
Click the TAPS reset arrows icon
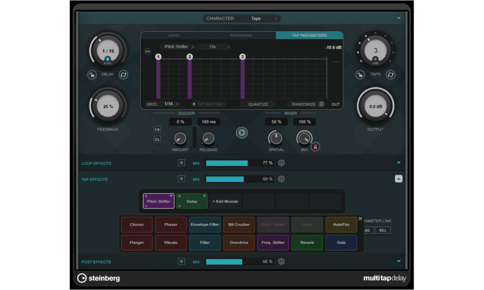390,75
